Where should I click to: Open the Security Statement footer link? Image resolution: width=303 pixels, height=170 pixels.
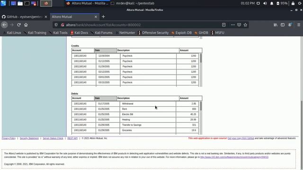pyautogui.click(x=29, y=138)
